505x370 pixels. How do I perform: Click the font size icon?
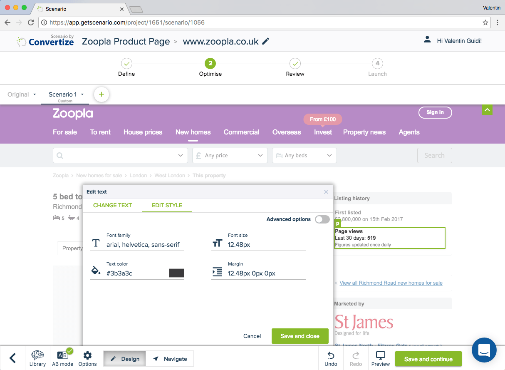point(218,243)
